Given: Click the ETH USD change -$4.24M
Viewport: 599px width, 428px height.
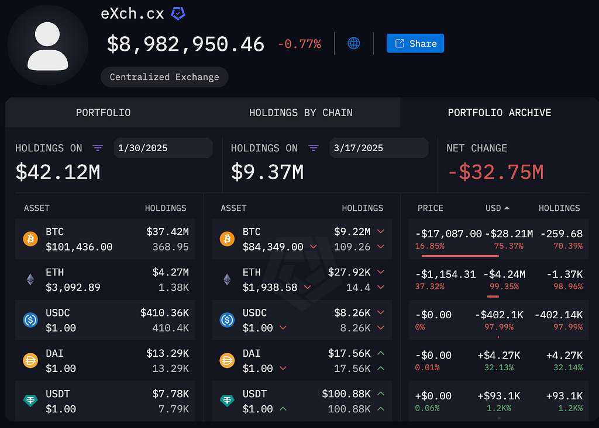Looking at the screenshot, I should [x=504, y=274].
